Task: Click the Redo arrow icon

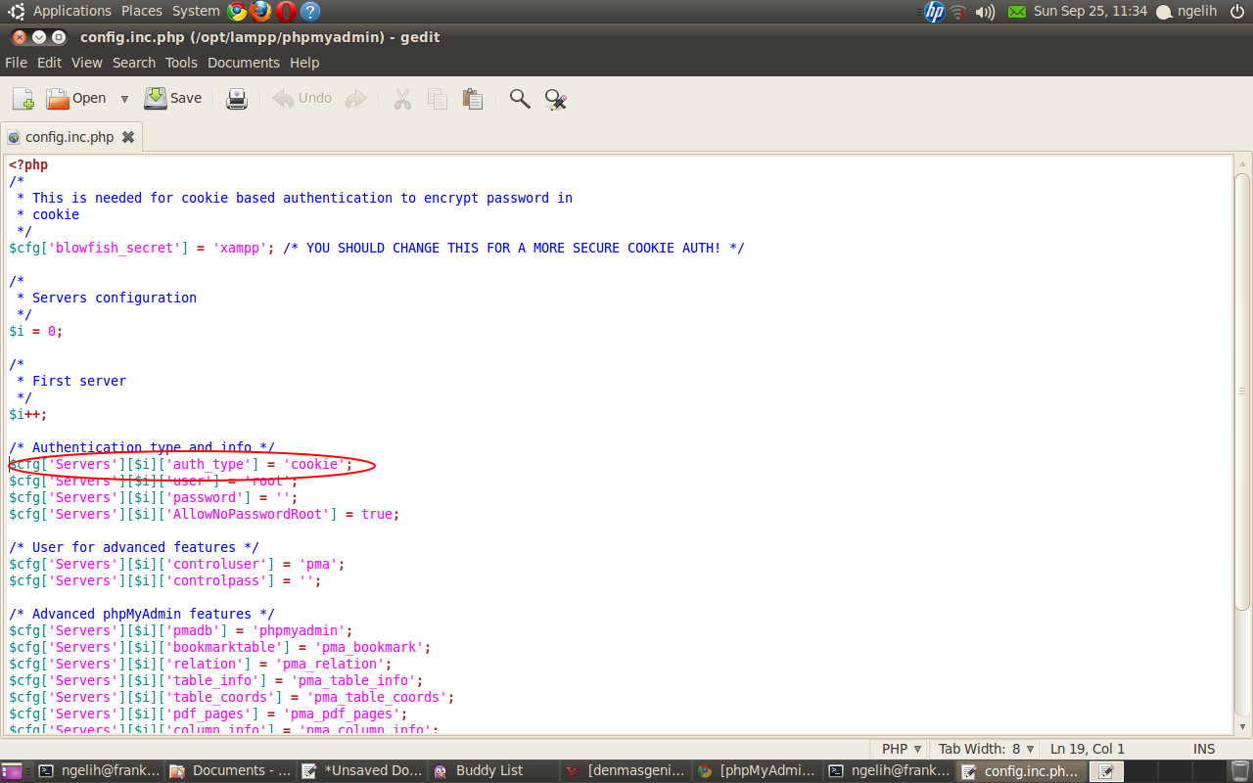Action: tap(356, 99)
